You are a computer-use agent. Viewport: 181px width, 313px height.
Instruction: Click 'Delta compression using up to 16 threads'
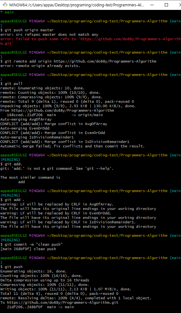click(45, 280)
